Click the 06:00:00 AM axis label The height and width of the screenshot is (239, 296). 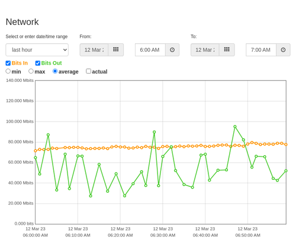[36, 235]
